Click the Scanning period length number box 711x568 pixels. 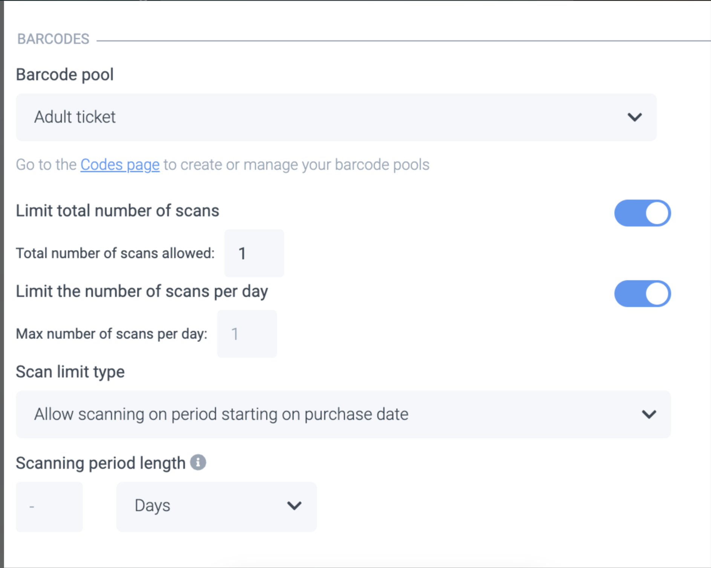[49, 507]
